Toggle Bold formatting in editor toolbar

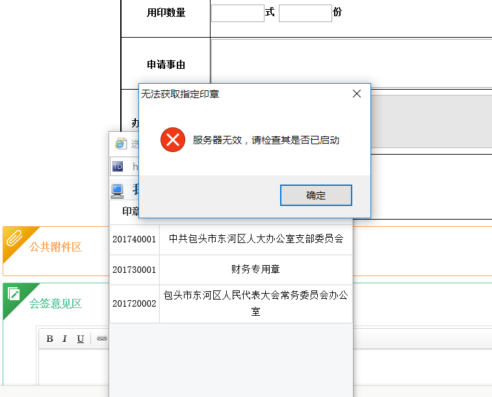(49, 339)
